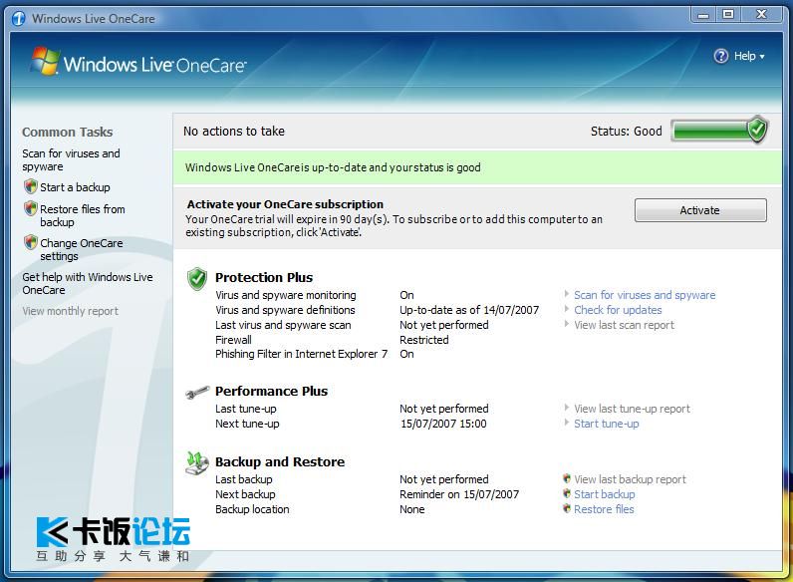Open View last scan report link
The width and height of the screenshot is (793, 582).
coord(624,325)
